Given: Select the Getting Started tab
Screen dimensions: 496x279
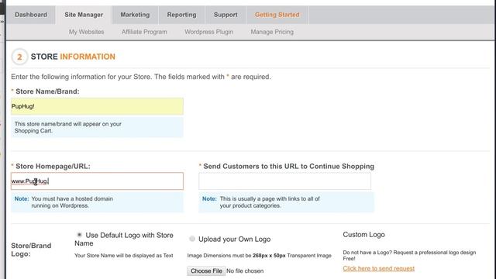Looking at the screenshot, I should tap(277, 15).
